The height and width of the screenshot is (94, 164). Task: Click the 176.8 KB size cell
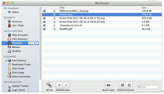pyautogui.click(x=147, y=11)
